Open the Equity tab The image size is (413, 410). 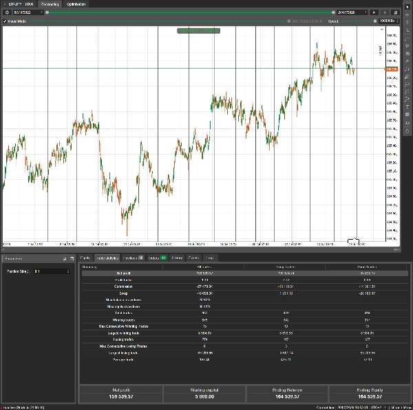point(85,258)
